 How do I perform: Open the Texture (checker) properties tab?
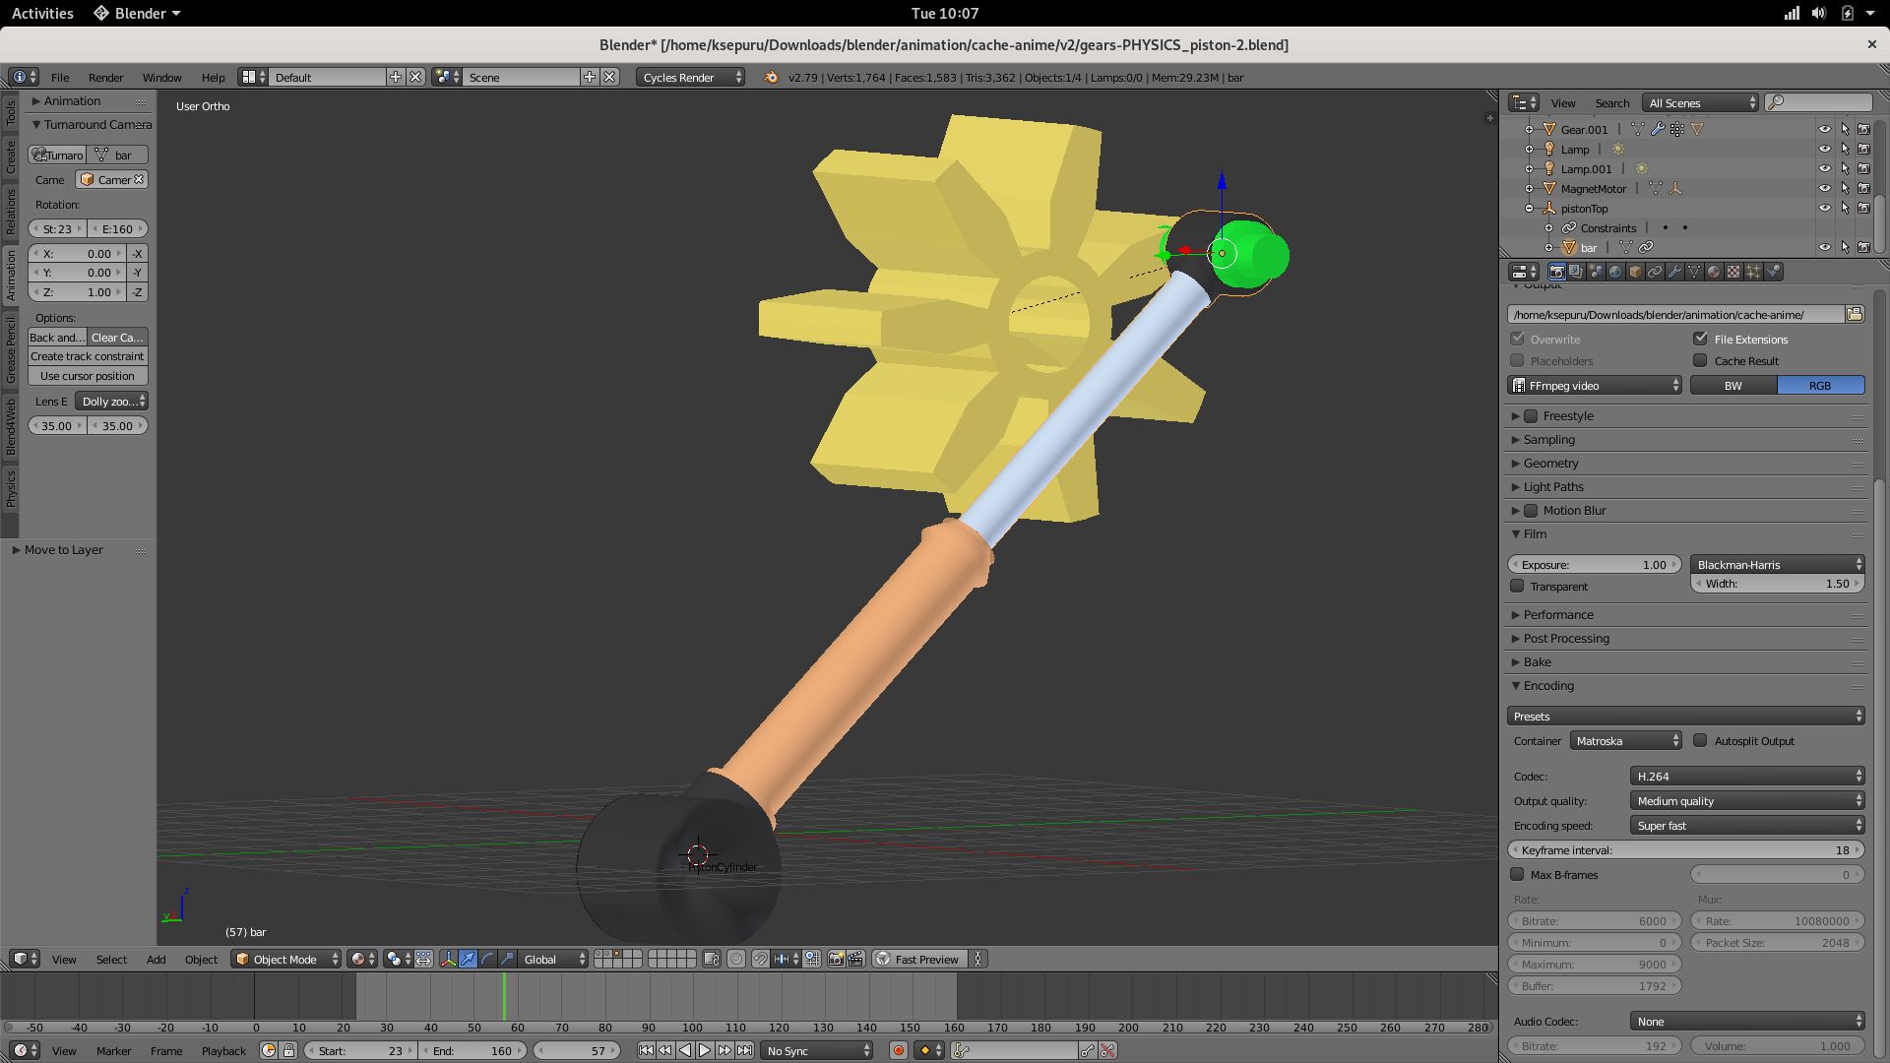click(x=1732, y=272)
